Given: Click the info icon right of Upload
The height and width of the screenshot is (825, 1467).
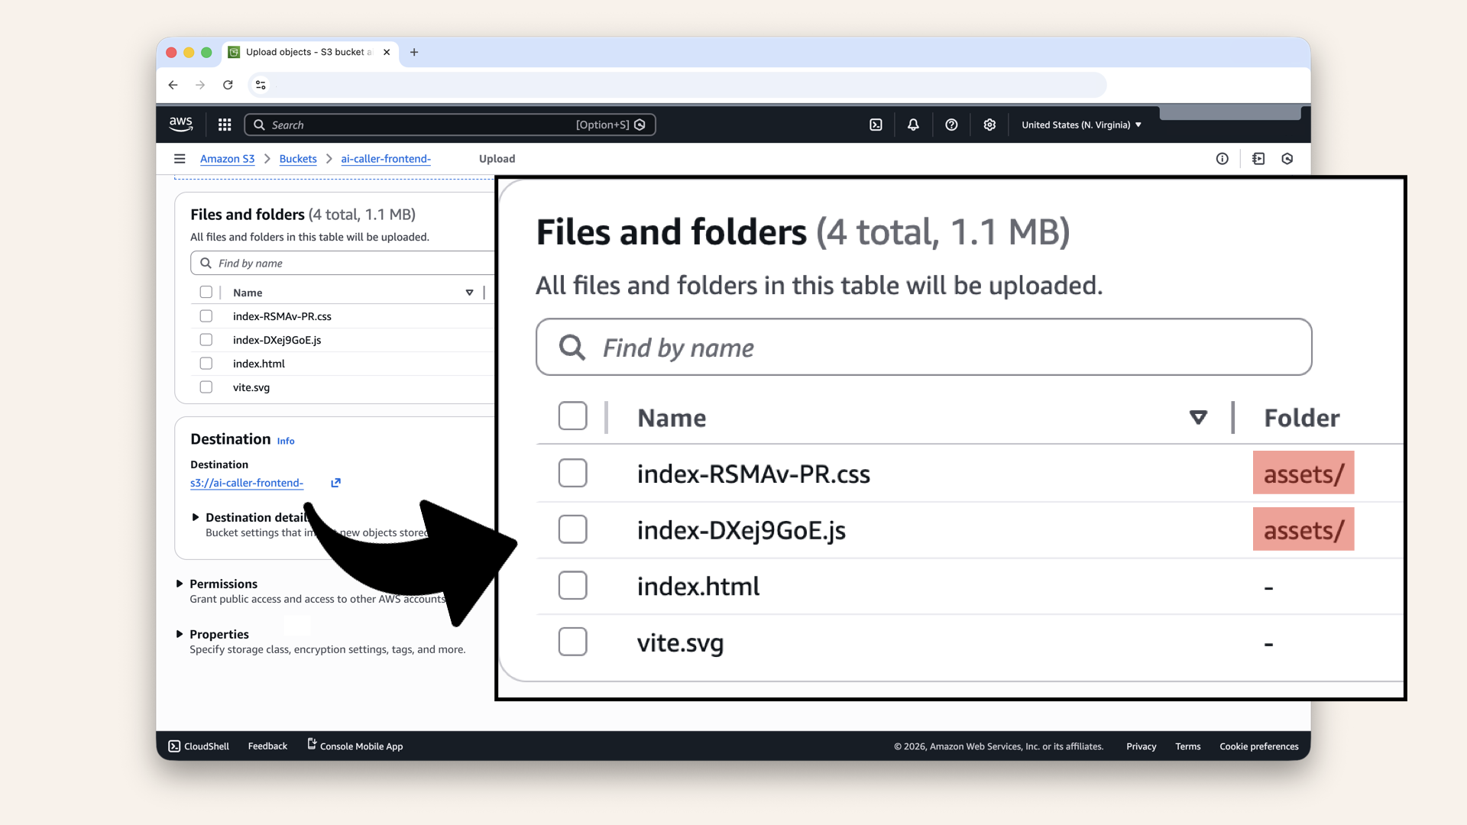Looking at the screenshot, I should 1222,158.
